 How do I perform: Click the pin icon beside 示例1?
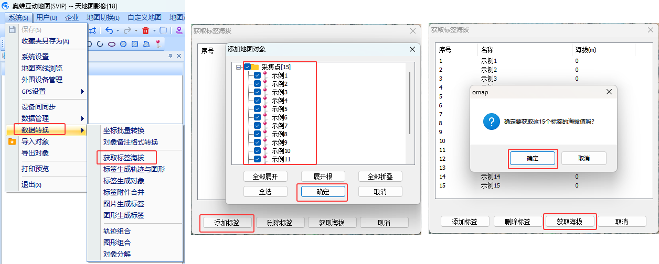pos(265,75)
